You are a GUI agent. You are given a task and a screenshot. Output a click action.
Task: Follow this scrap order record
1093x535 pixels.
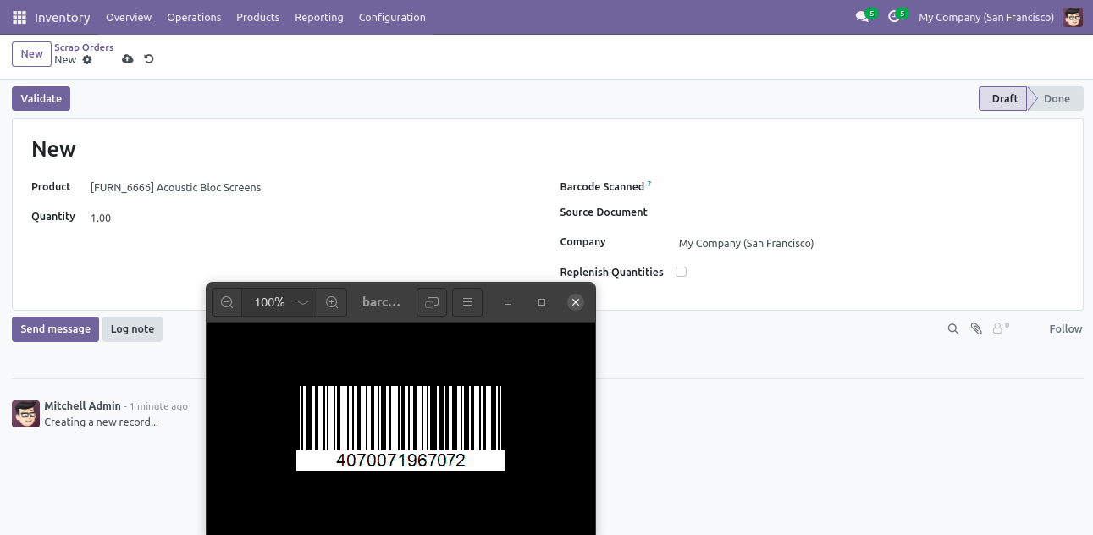[1065, 328]
